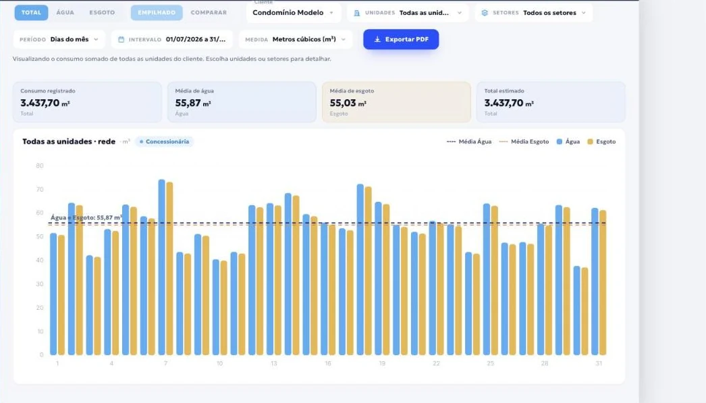Image resolution: width=706 pixels, height=403 pixels.
Task: Open the Setores dropdown
Action: tap(534, 13)
